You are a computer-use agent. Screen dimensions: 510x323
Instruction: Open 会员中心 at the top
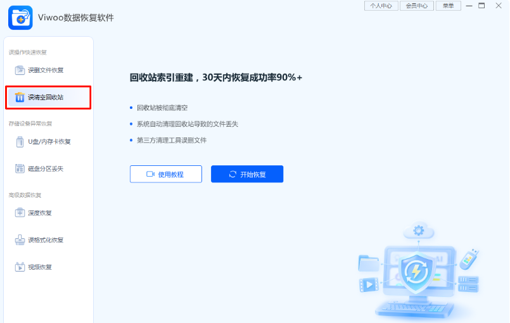(417, 6)
